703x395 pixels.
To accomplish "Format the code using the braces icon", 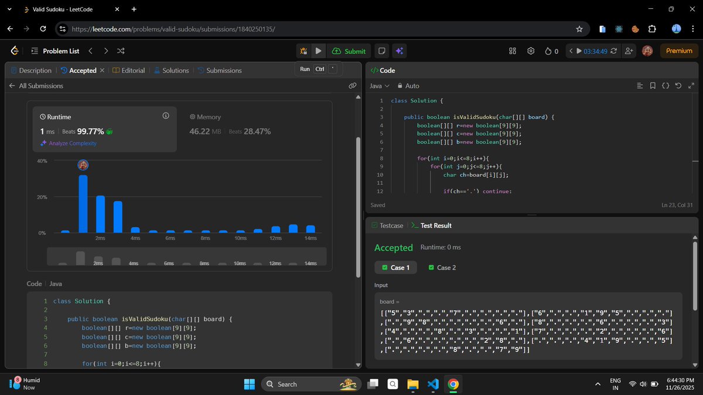I will [x=666, y=85].
